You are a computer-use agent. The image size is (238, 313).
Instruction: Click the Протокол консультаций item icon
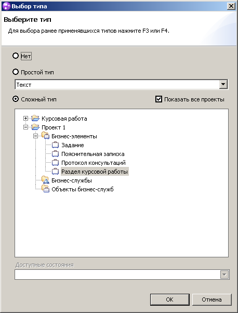tap(55, 163)
